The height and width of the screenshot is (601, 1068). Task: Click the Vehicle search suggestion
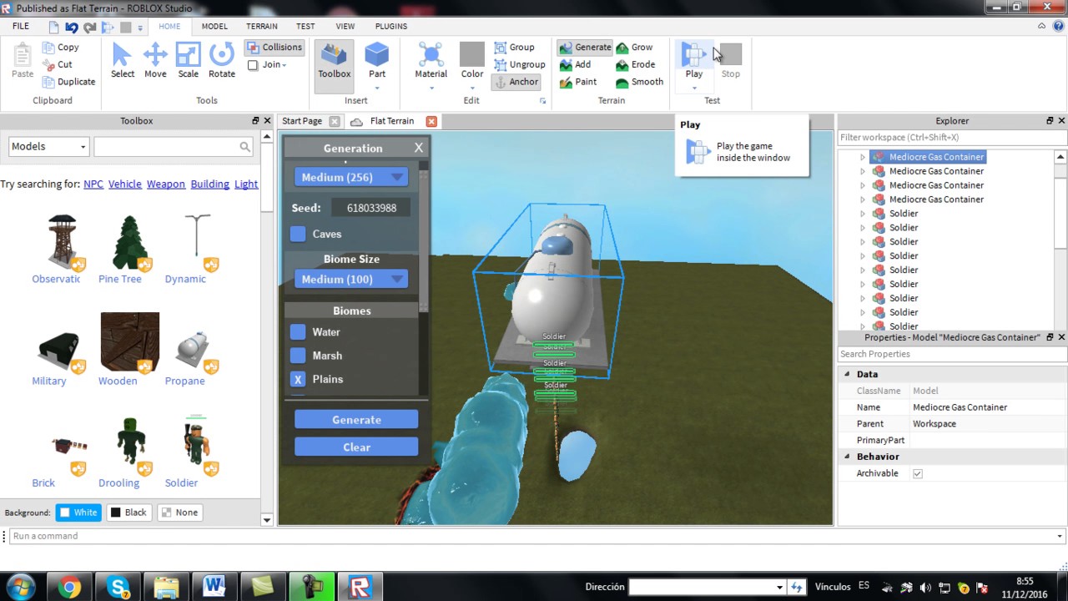click(x=125, y=184)
